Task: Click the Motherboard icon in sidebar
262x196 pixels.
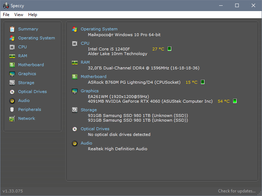Action: click(x=12, y=65)
